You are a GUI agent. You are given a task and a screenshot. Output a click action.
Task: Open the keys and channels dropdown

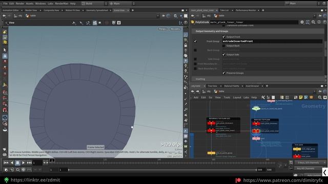point(311,163)
